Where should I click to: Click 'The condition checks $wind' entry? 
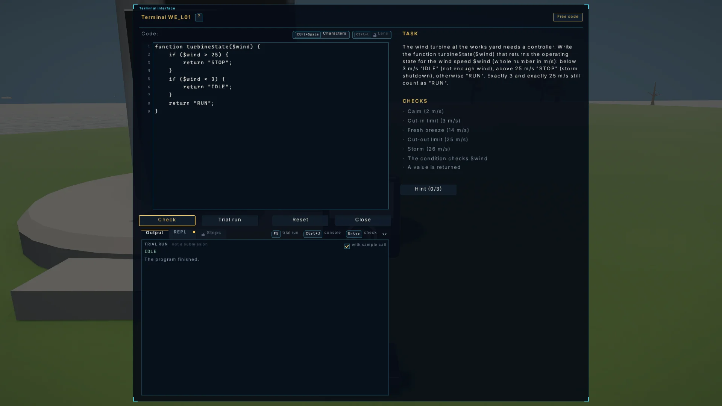(447, 159)
